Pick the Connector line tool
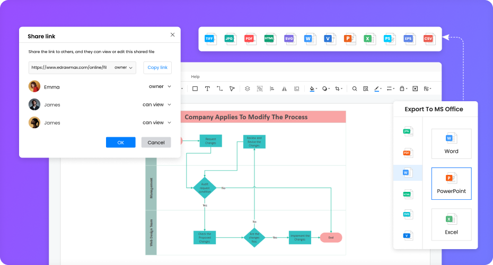493x265 pixels. 219,89
